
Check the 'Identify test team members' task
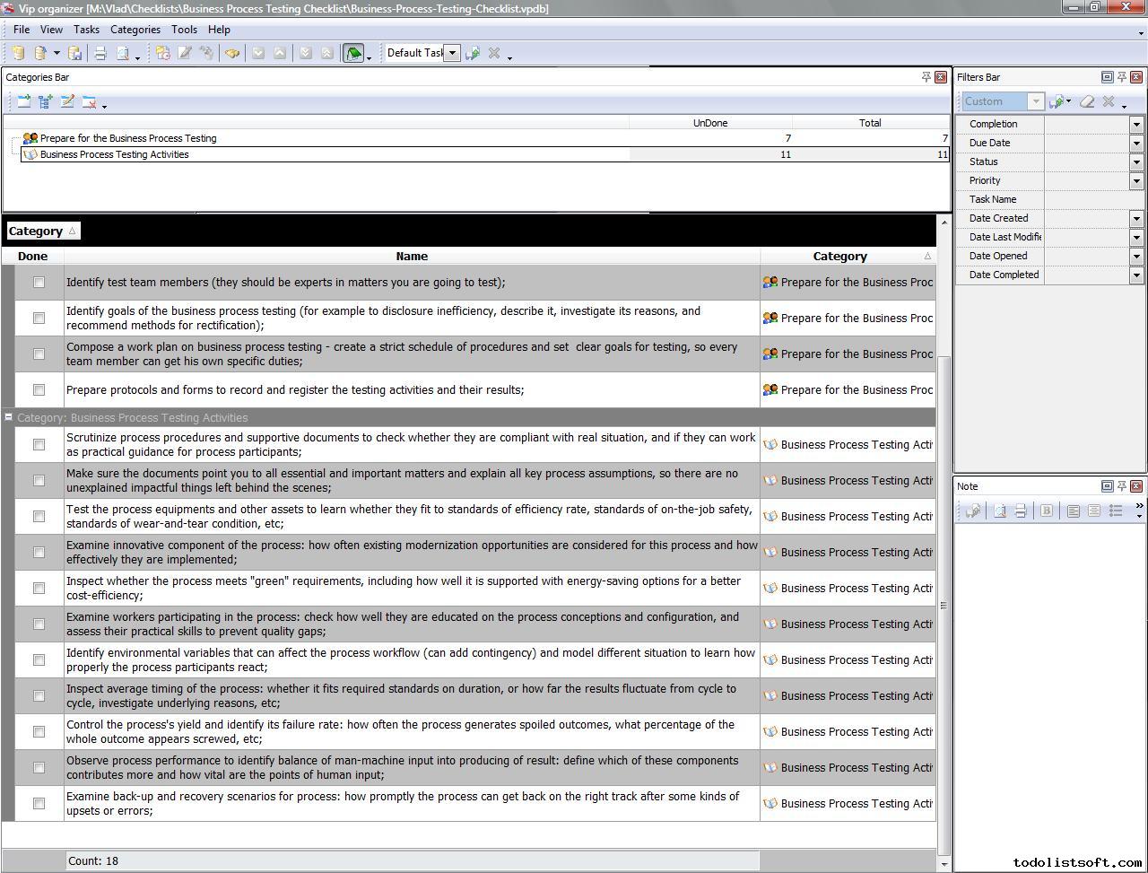click(x=39, y=283)
